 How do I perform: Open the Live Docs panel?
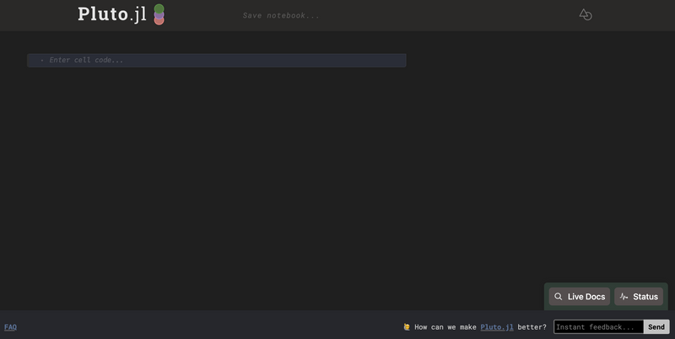pos(580,297)
